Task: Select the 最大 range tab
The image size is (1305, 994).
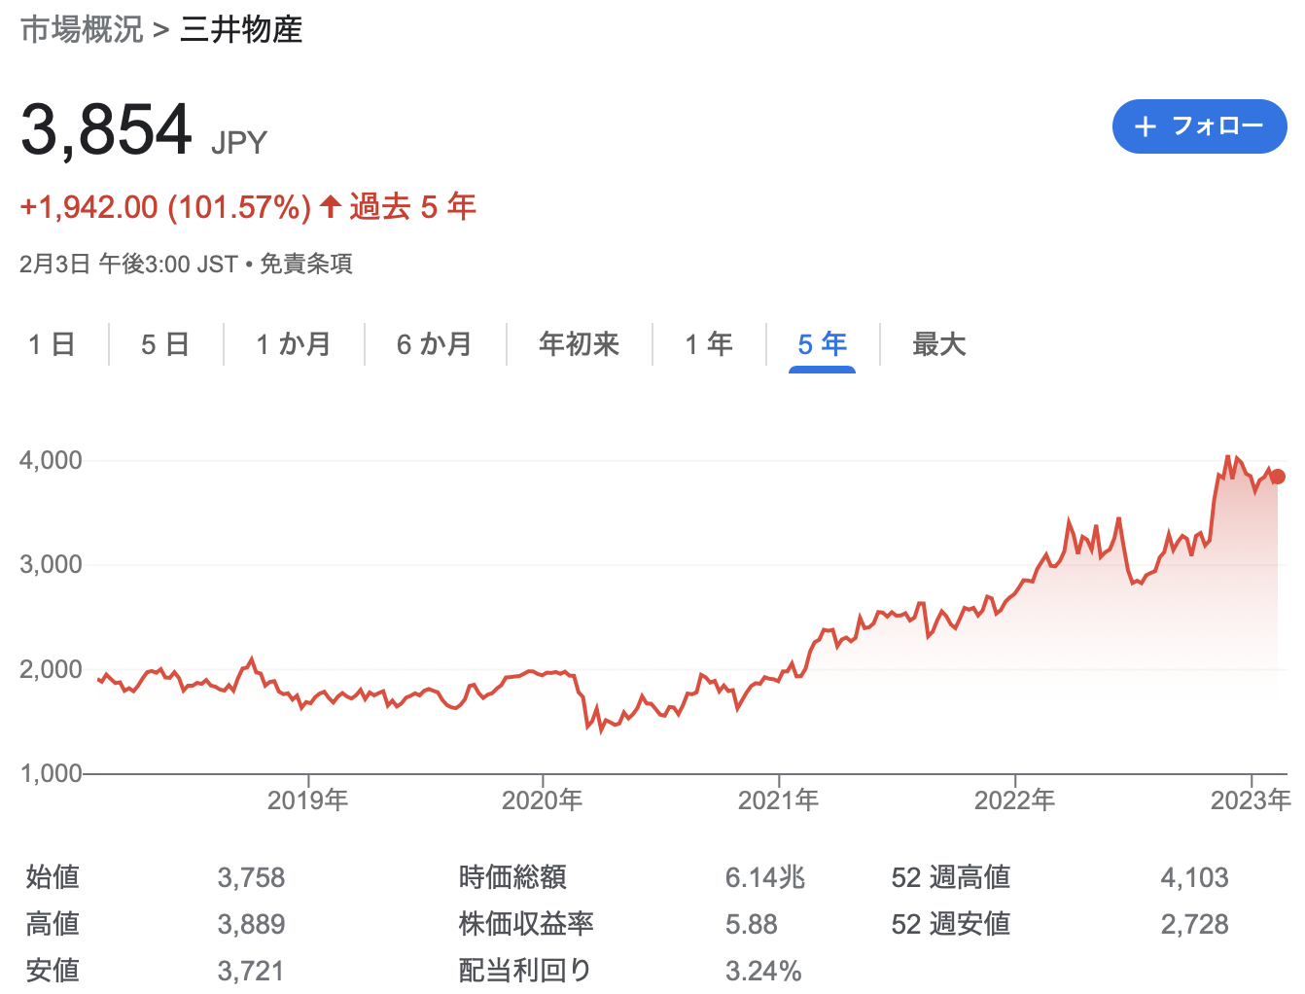Action: point(938,344)
